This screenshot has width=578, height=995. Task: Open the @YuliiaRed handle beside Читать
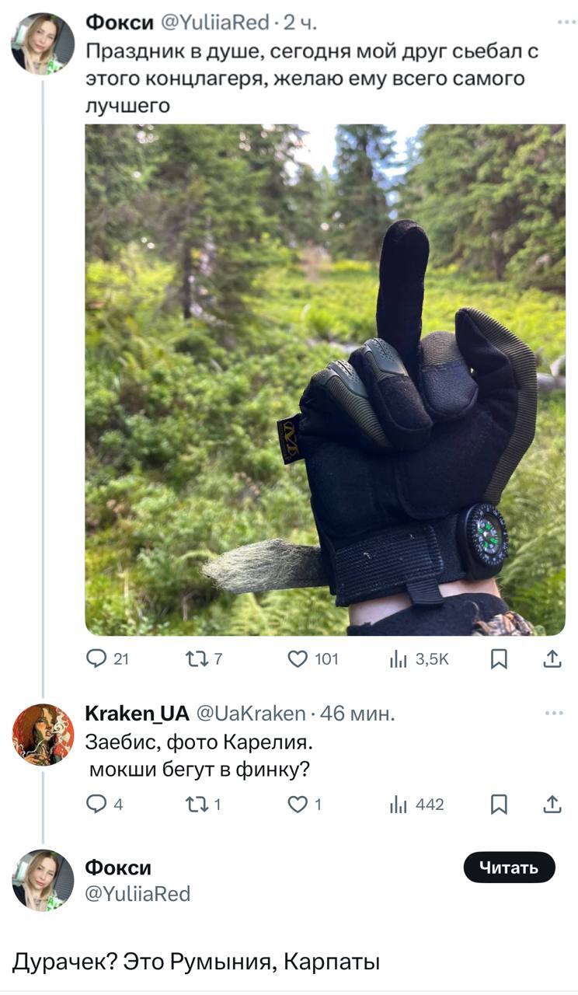(137, 894)
